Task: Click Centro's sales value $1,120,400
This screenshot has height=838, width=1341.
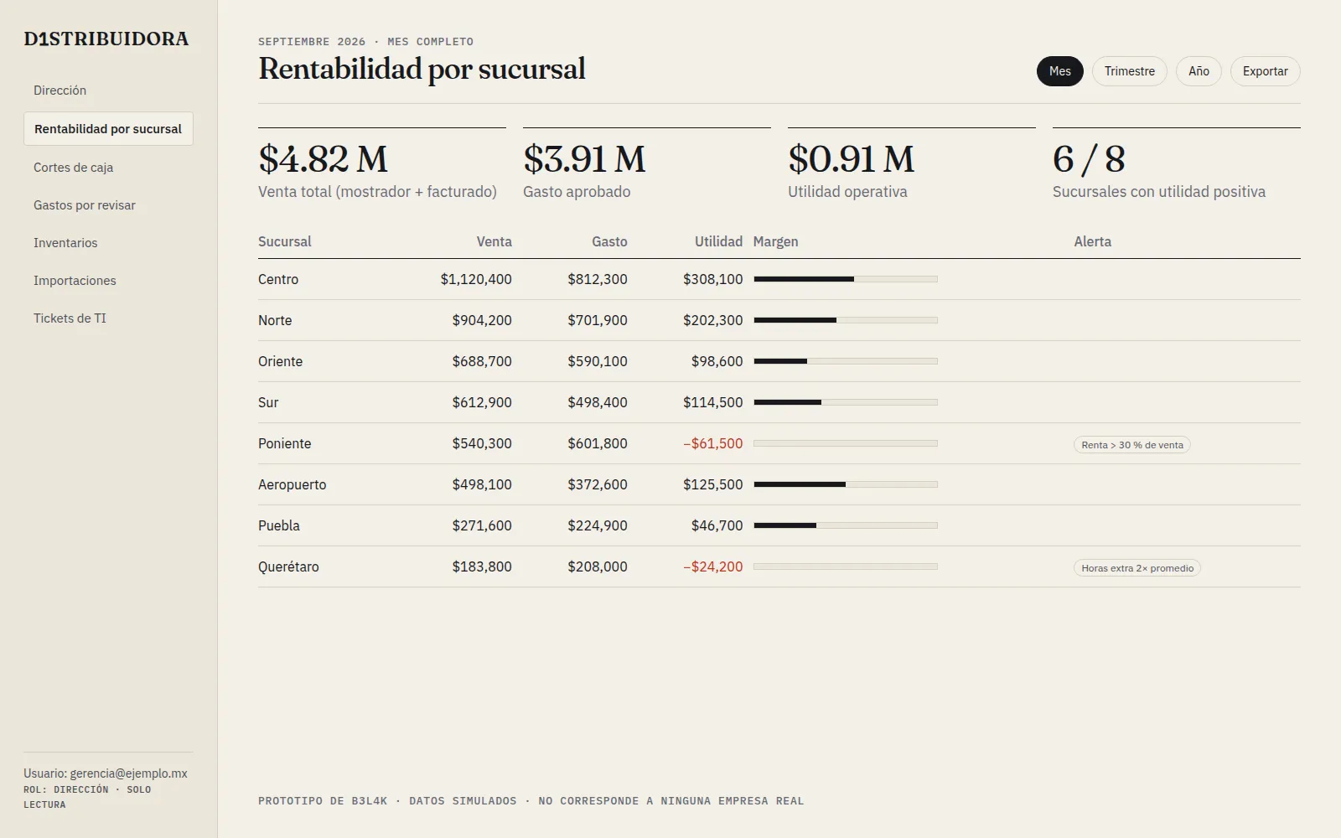Action: pos(476,279)
